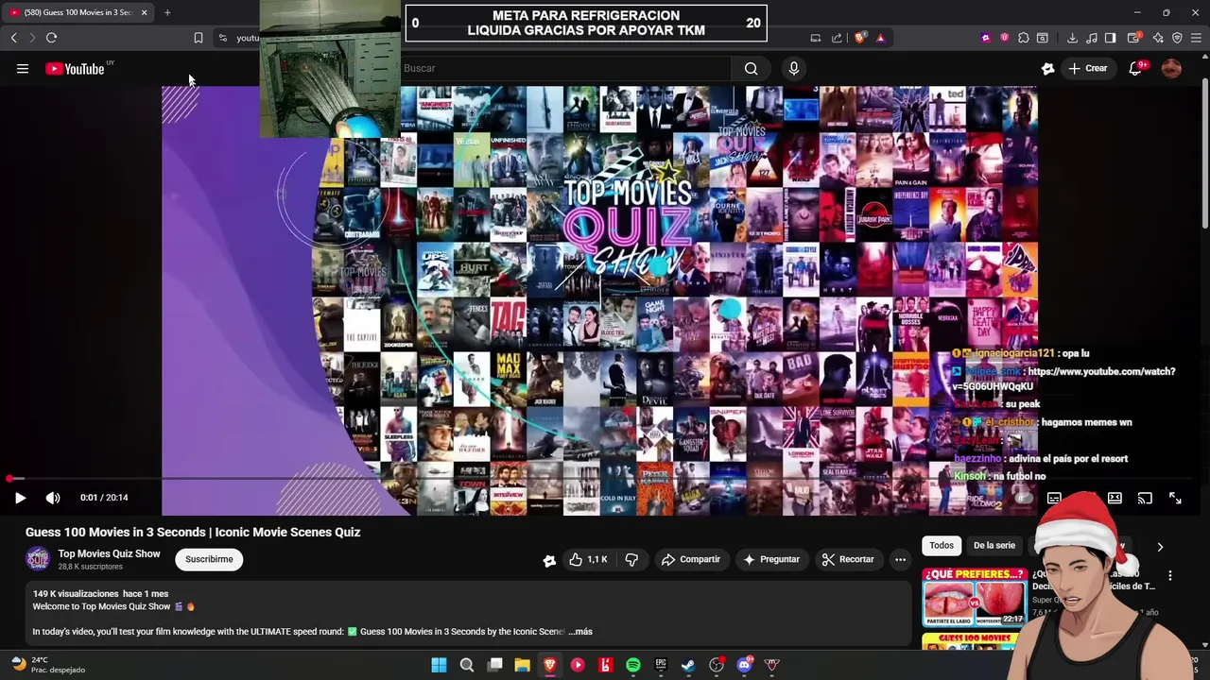Click the video title text
Viewport: 1210px width, 680px height.
pyautogui.click(x=193, y=532)
